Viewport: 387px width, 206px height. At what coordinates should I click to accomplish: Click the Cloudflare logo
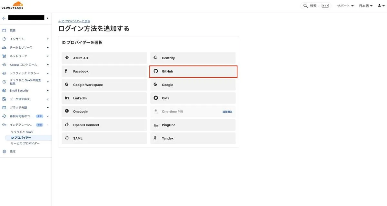pos(12,5)
